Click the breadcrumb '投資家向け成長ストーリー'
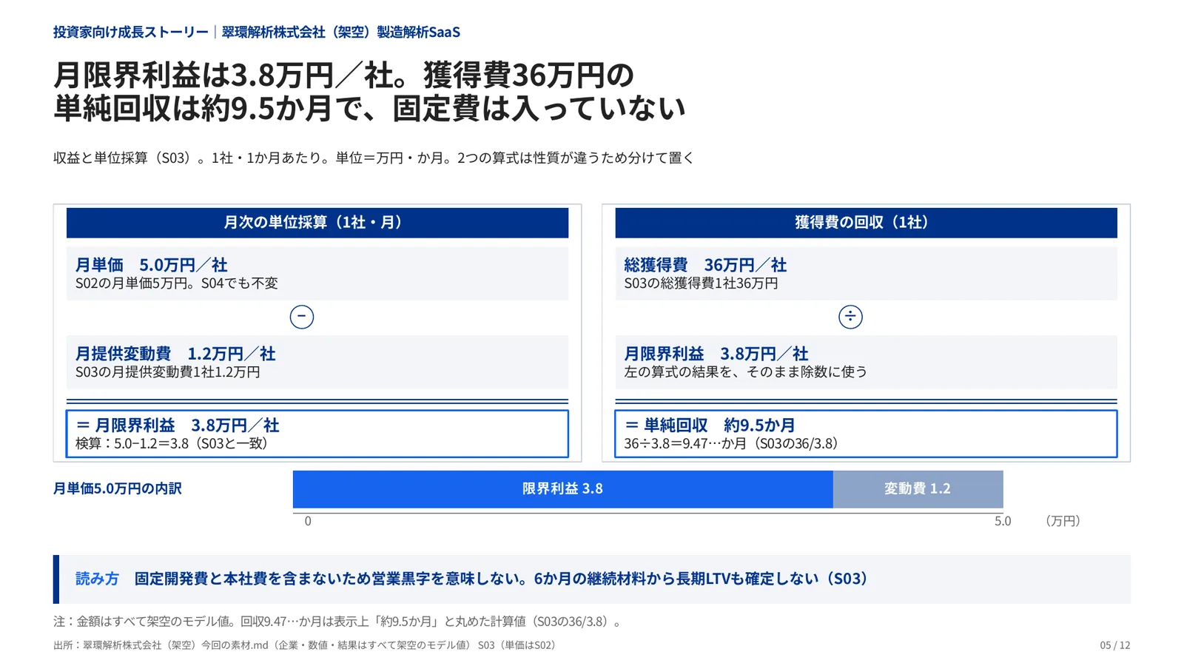1184x666 pixels. 131,32
